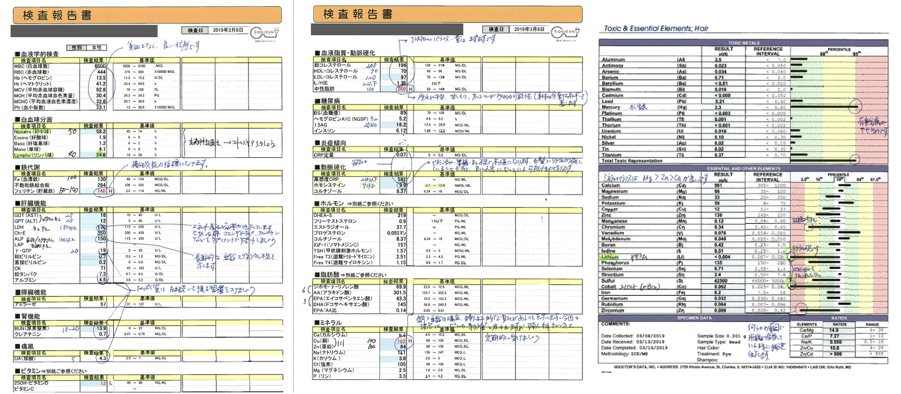Viewport: 901px width, 394px height.
Task: Click the 性別 label box
Action: (77, 48)
